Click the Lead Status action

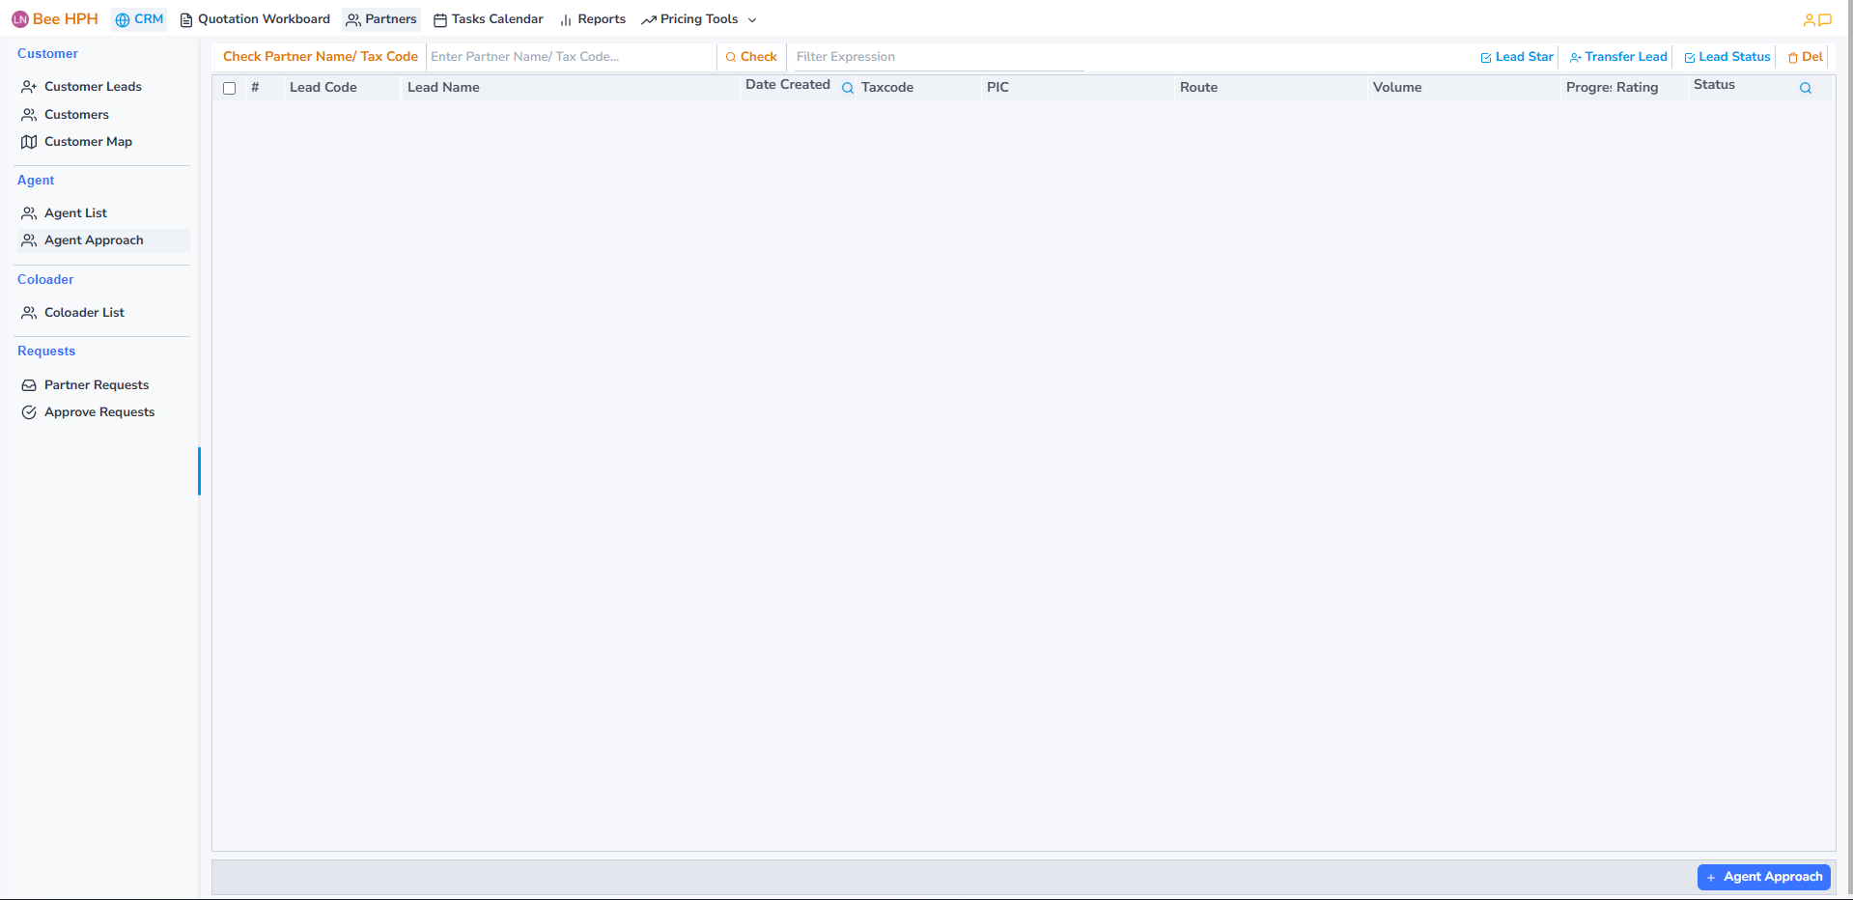click(x=1727, y=57)
